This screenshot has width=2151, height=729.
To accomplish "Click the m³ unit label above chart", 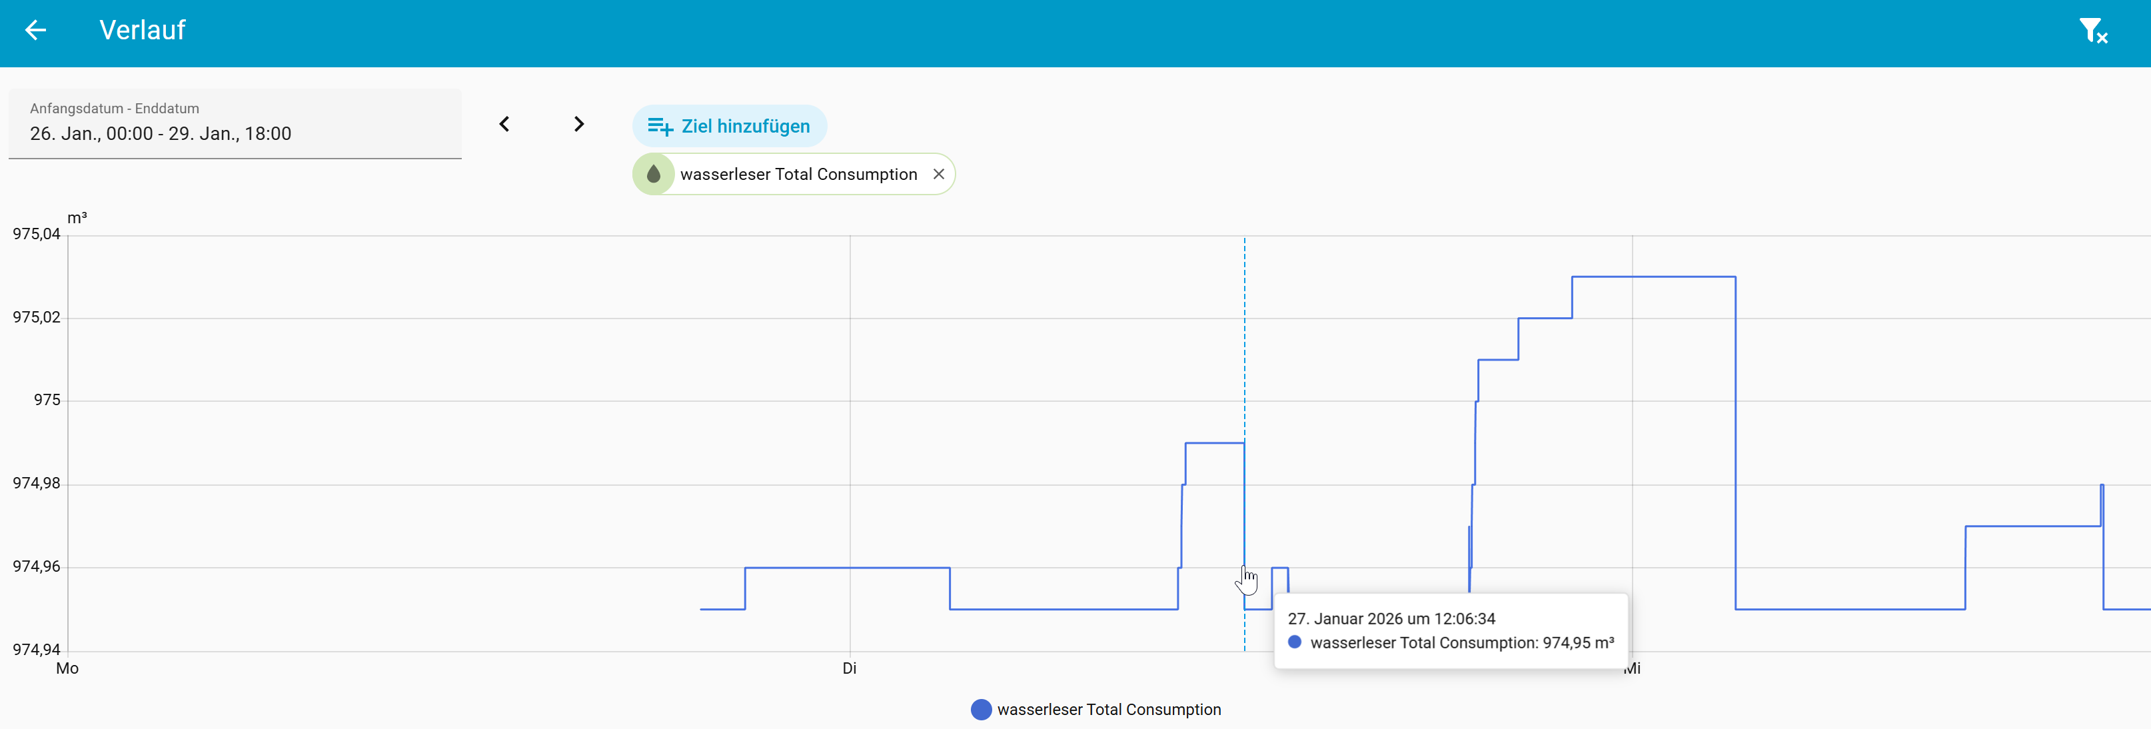I will [x=77, y=218].
